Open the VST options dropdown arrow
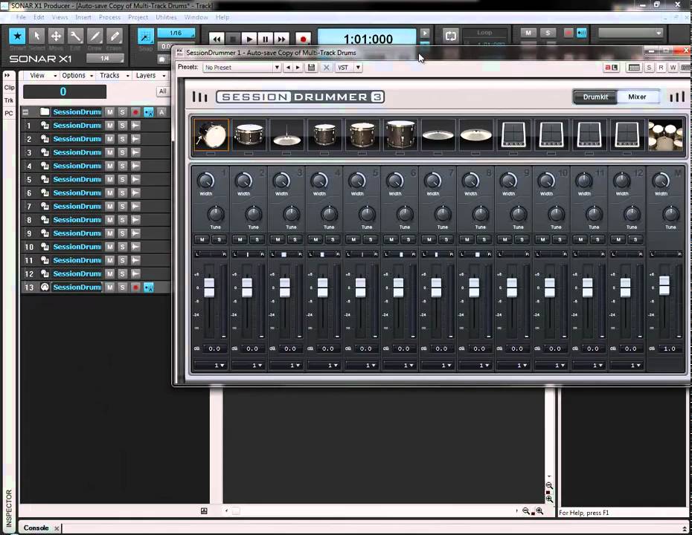Image resolution: width=692 pixels, height=535 pixels. click(x=358, y=68)
